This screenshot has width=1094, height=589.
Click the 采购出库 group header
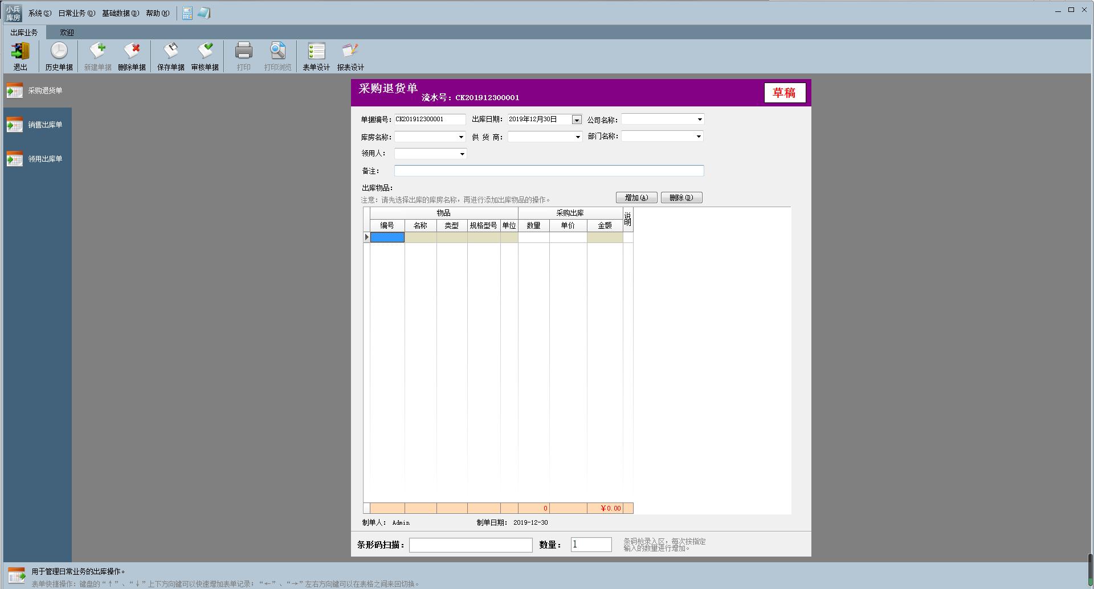570,213
